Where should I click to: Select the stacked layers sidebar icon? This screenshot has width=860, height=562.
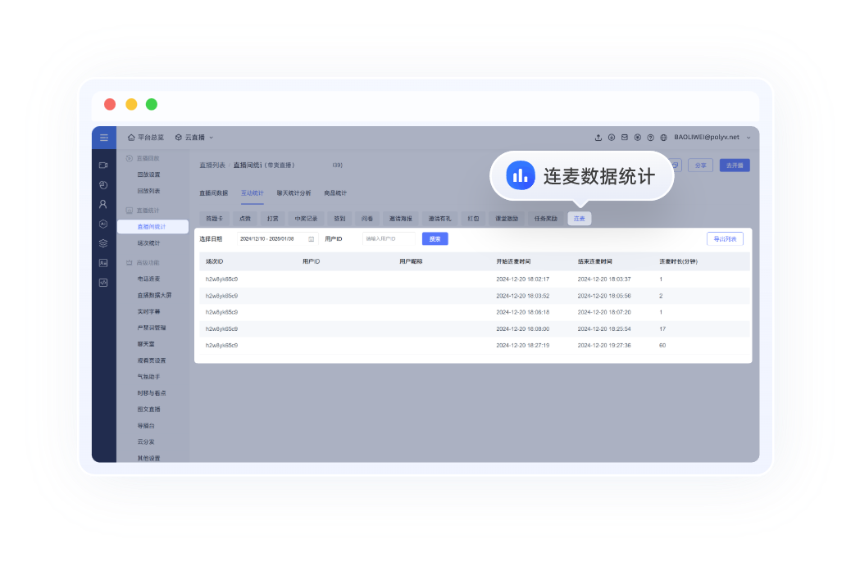pos(103,243)
